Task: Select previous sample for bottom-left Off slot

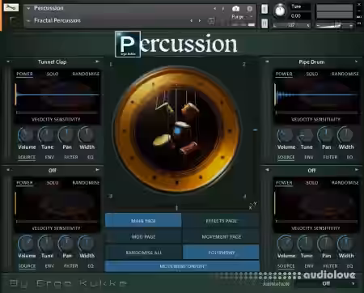Action: (x=8, y=170)
